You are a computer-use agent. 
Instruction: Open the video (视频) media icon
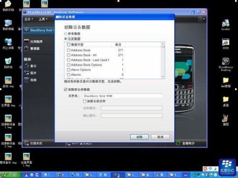[x=26, y=80]
